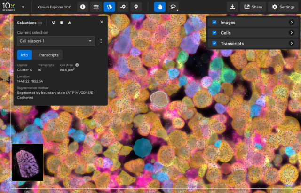Viewport: 301px width, 193px height.
Task: Click the download export icon in top bar
Action: (x=232, y=7)
